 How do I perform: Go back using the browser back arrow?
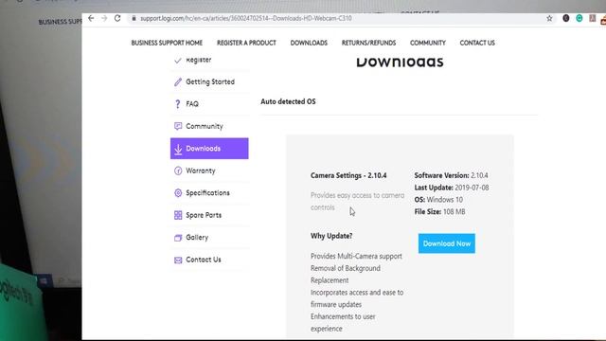[x=91, y=18]
